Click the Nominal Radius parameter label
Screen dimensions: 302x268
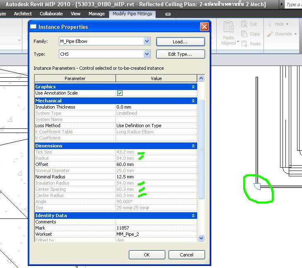pos(50,177)
